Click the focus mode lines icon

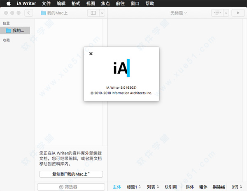[217, 13]
